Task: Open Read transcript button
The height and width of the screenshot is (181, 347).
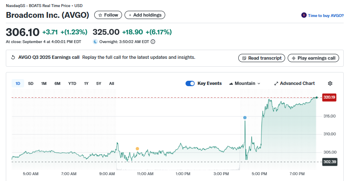Action: point(261,58)
